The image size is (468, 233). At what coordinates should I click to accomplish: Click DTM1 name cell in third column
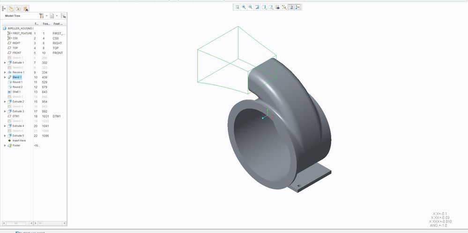click(x=57, y=116)
